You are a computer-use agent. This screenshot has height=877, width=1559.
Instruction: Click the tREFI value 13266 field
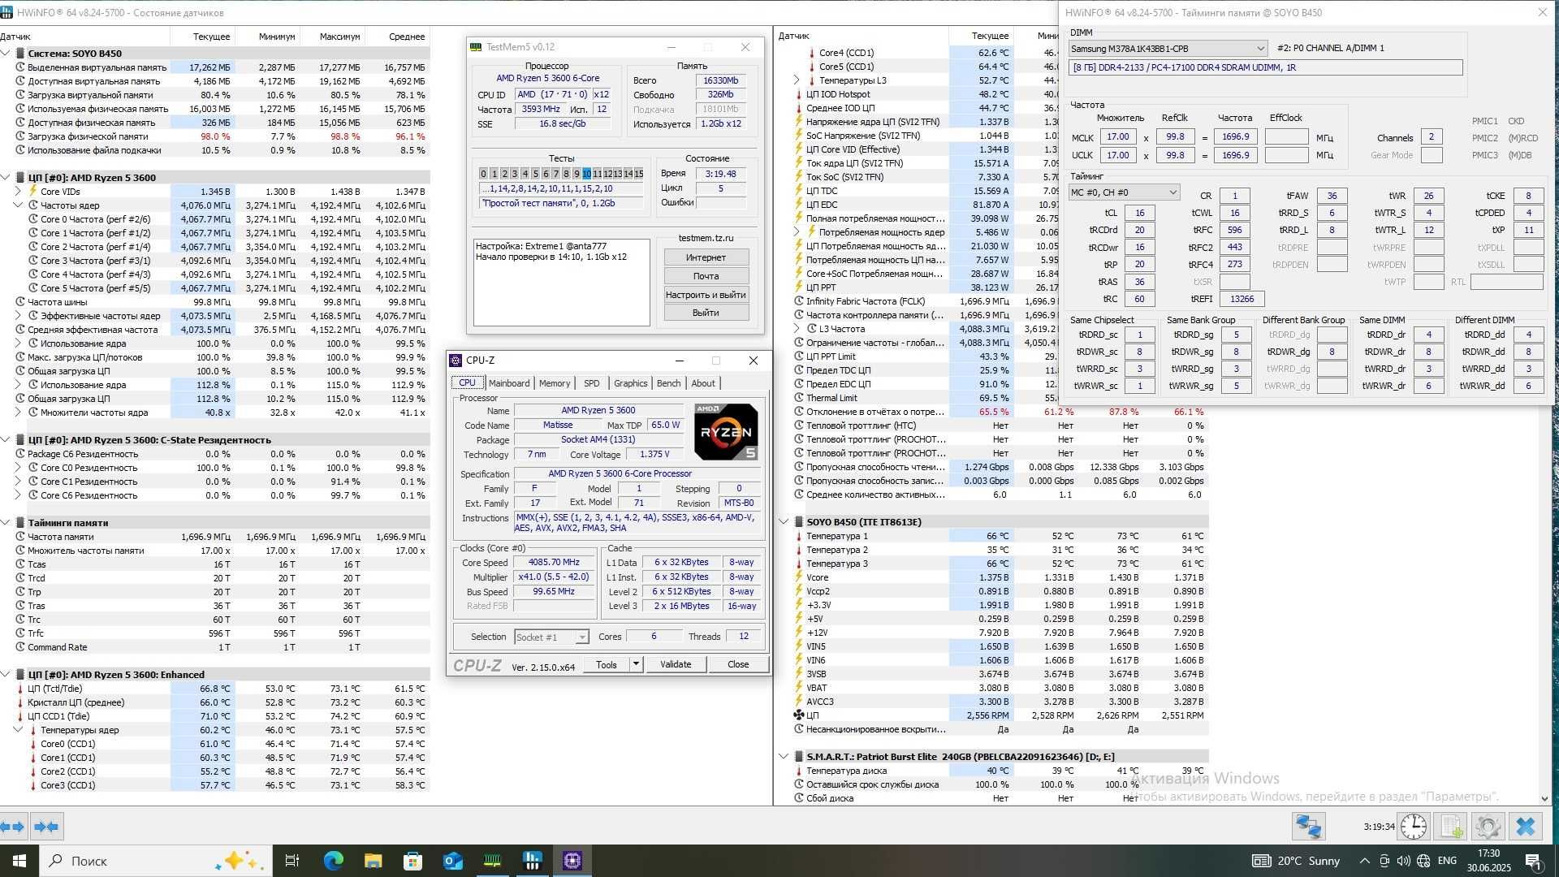(1242, 299)
